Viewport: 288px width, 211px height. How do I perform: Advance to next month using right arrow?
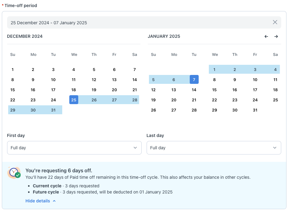coord(276,37)
